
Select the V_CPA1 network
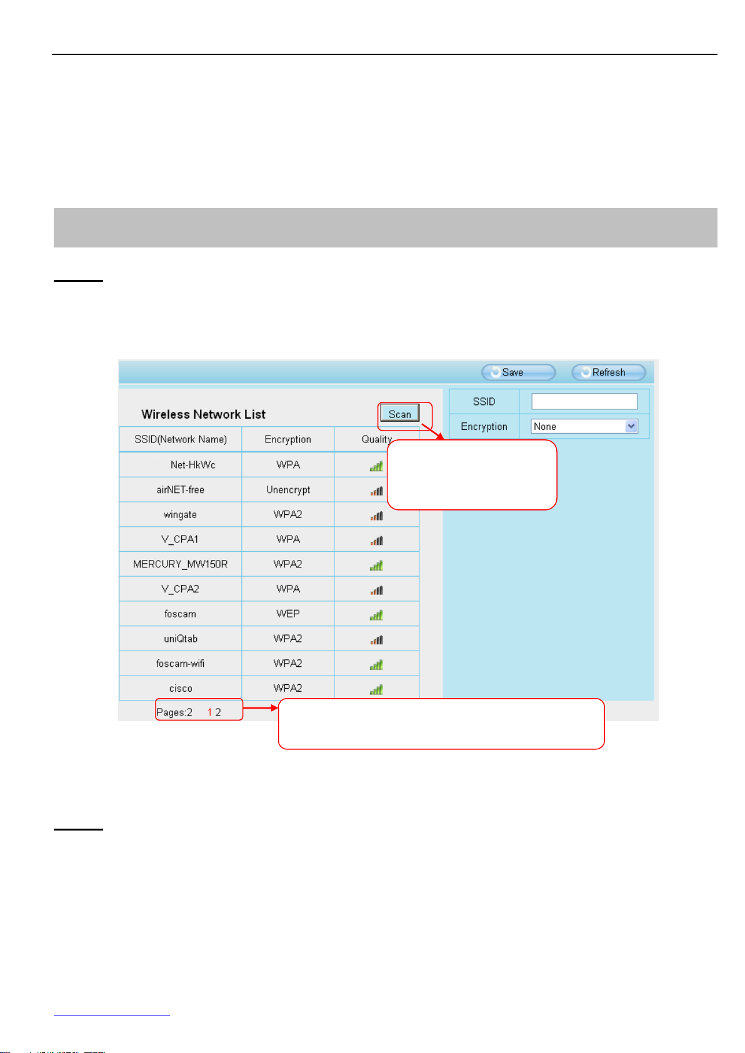(180, 539)
